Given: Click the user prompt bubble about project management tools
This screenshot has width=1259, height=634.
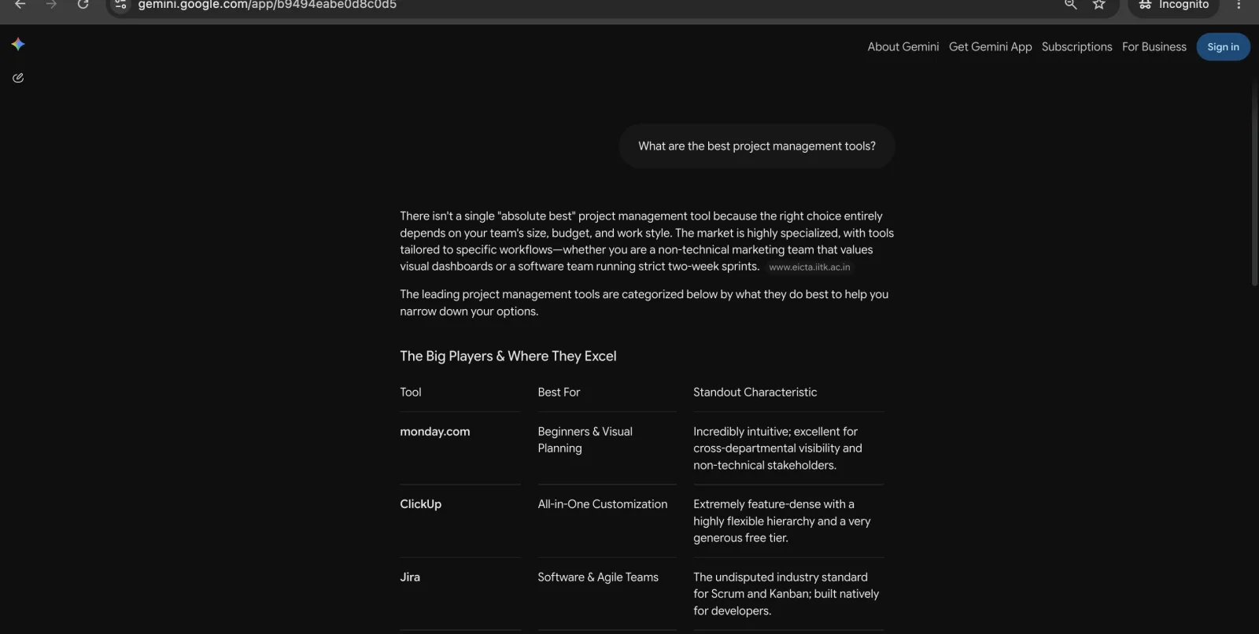Looking at the screenshot, I should point(756,146).
